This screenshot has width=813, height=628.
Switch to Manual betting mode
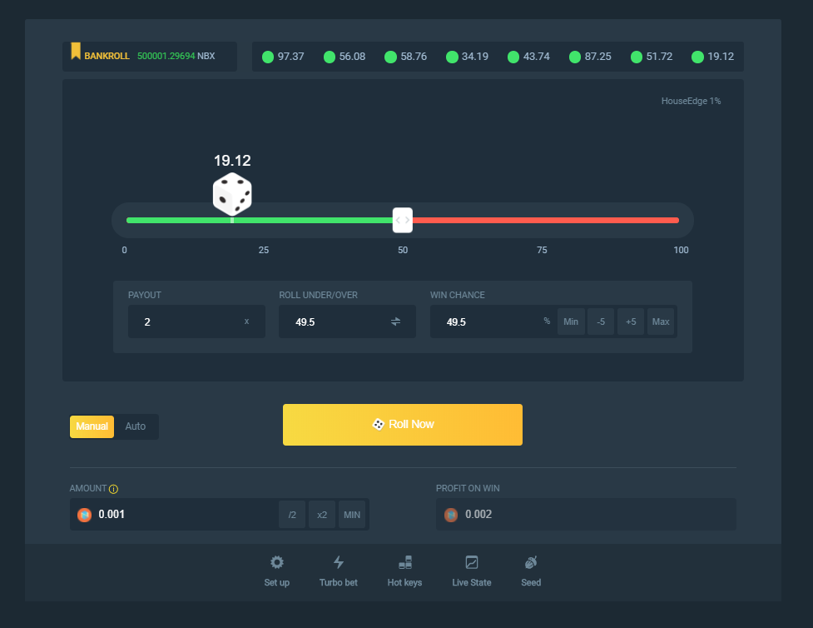pyautogui.click(x=92, y=426)
